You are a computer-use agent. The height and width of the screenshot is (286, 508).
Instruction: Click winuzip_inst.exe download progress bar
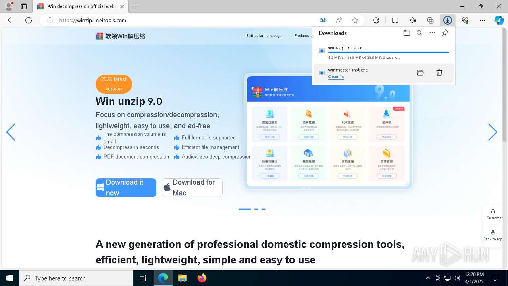click(x=388, y=52)
